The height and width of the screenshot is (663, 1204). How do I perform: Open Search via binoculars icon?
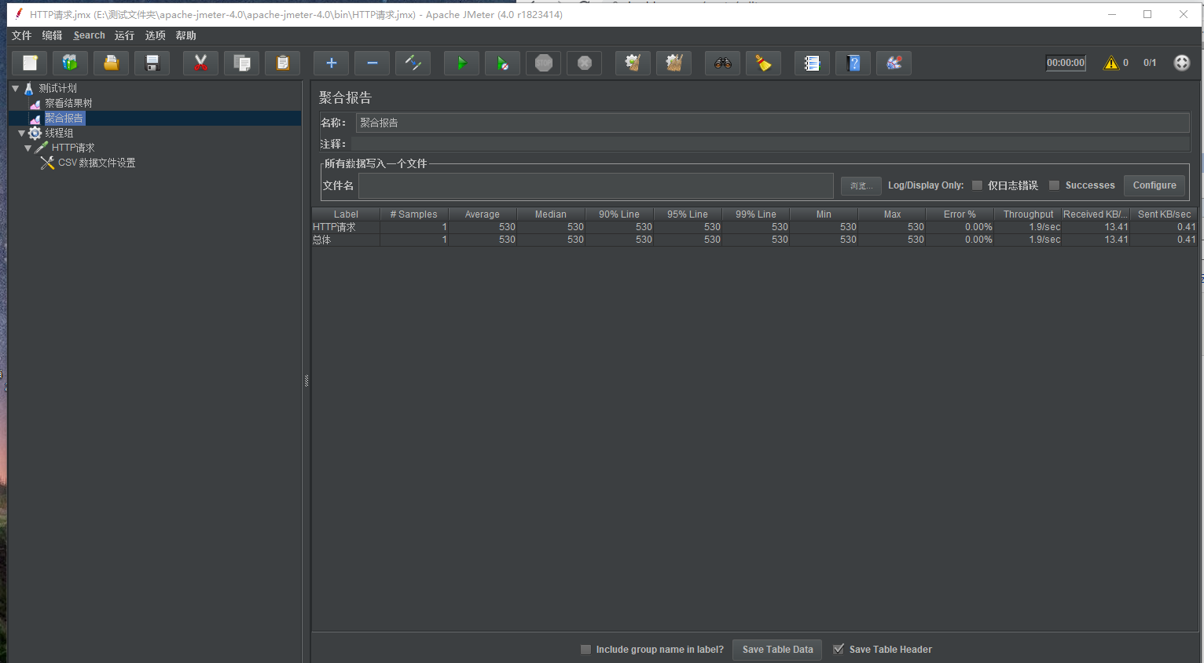[723, 63]
